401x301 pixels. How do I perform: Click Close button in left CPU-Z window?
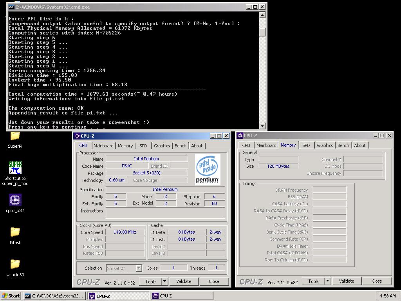[x=214, y=281]
